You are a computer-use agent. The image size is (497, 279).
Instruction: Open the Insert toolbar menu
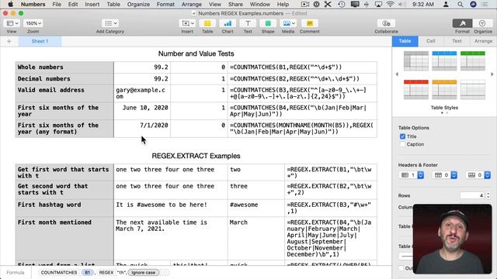tap(187, 23)
